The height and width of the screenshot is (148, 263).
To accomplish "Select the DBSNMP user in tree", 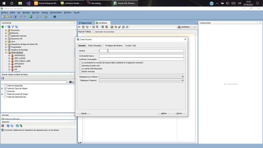I will (18, 67).
